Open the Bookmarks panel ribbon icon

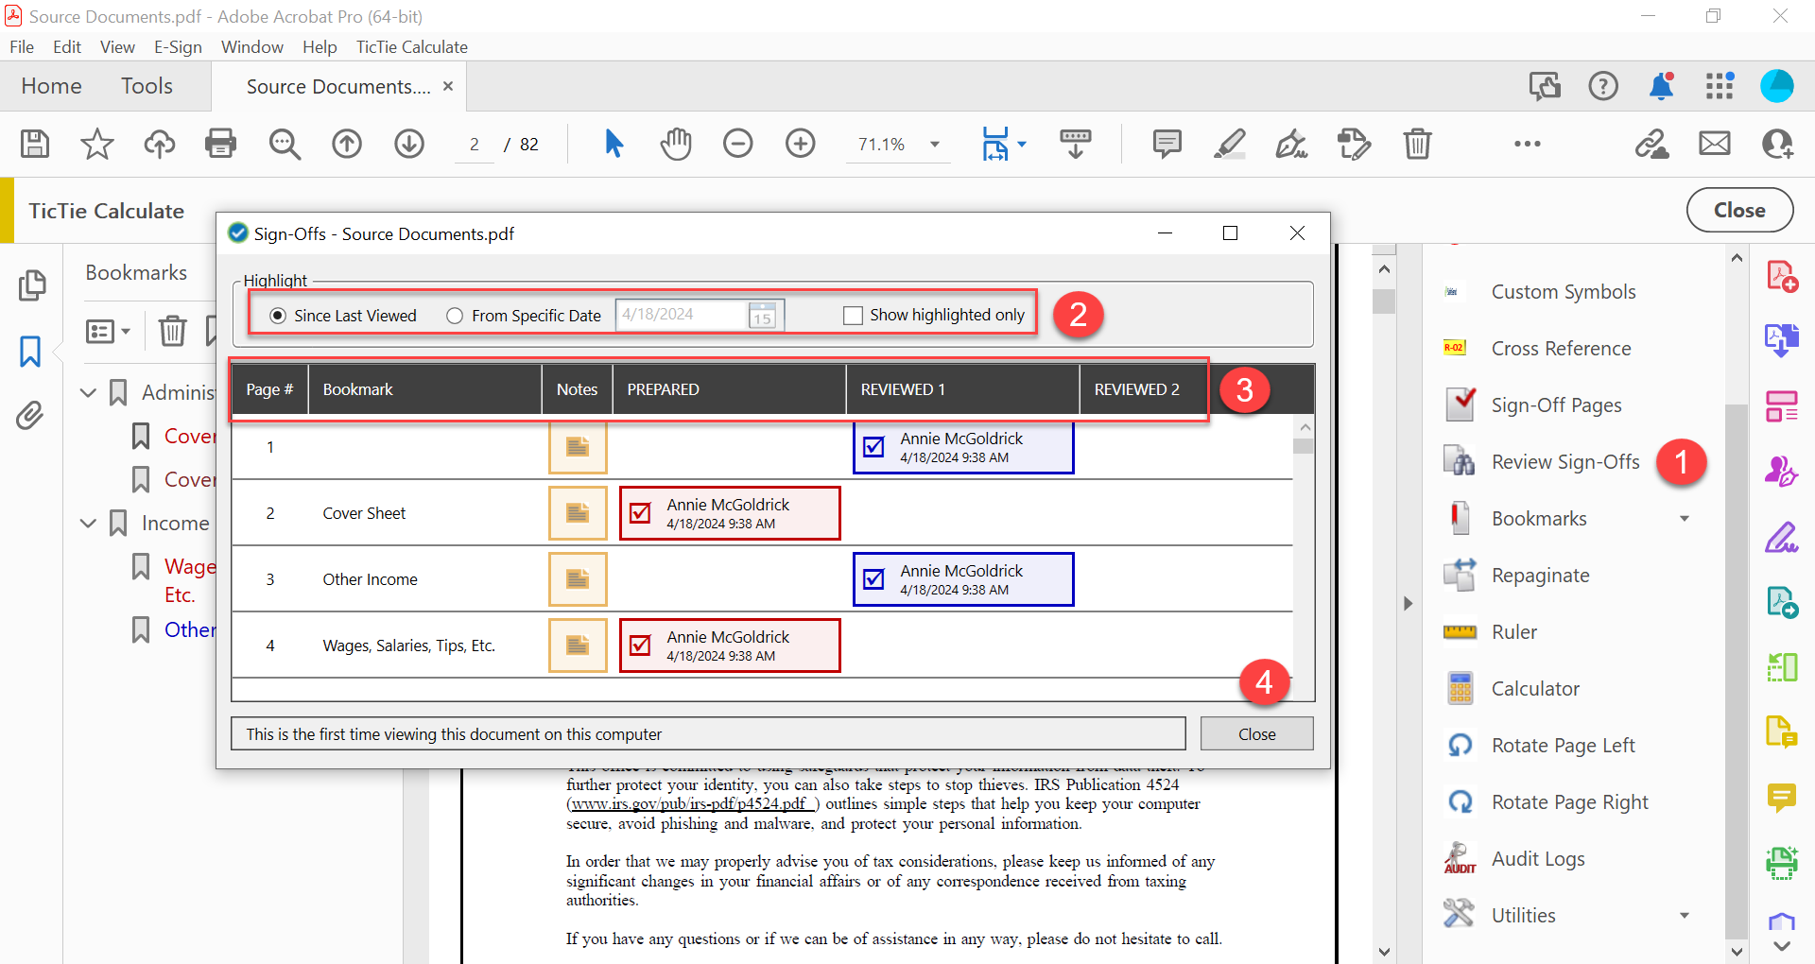coord(30,351)
